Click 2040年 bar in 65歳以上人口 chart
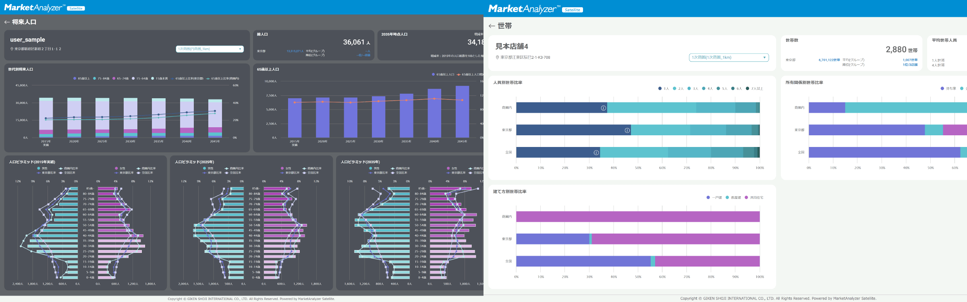This screenshot has width=967, height=302. click(434, 114)
